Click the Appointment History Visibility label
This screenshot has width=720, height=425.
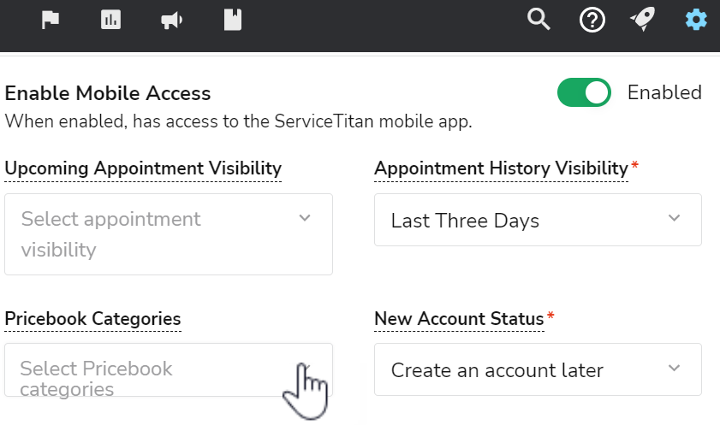point(501,168)
